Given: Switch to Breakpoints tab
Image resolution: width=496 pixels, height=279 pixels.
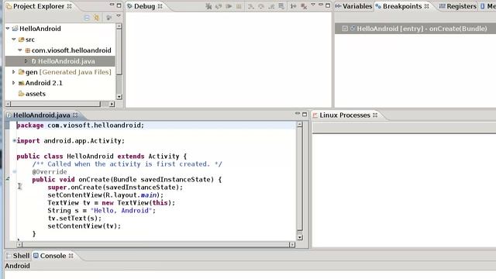Looking at the screenshot, I should pos(402,6).
